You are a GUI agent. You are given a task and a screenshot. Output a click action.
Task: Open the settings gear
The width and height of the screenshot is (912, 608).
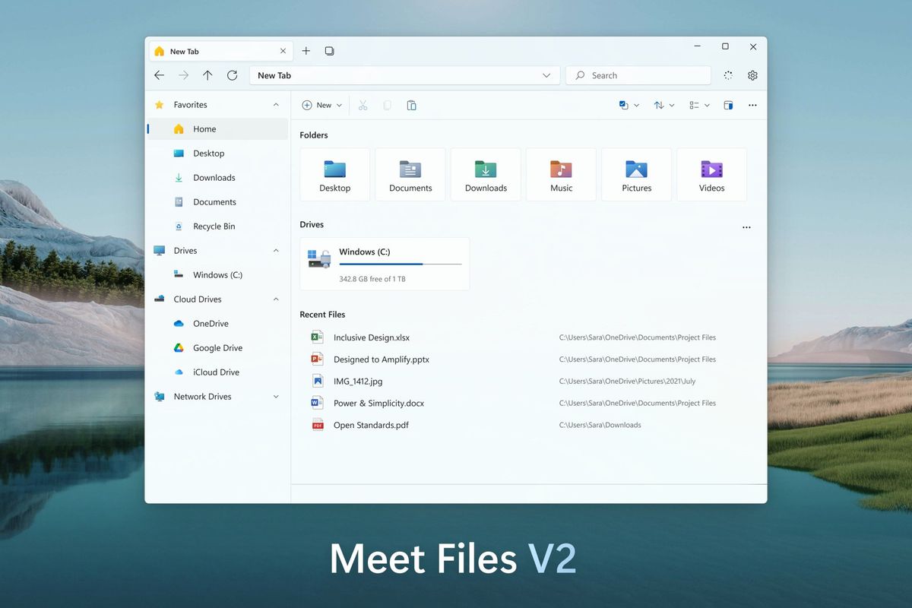click(752, 75)
